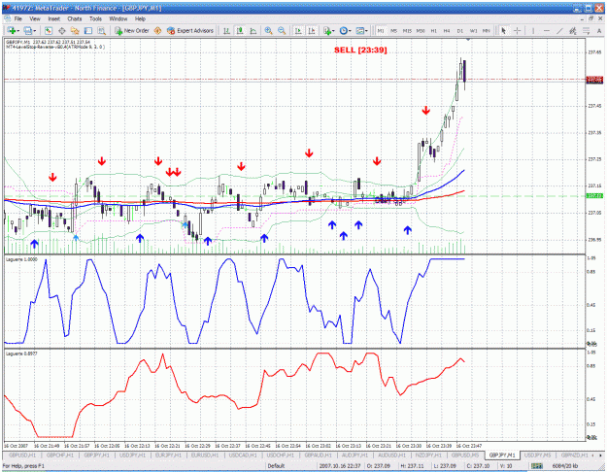Click the connection status bars icon
The height and width of the screenshot is (472, 607).
[x=537, y=466]
